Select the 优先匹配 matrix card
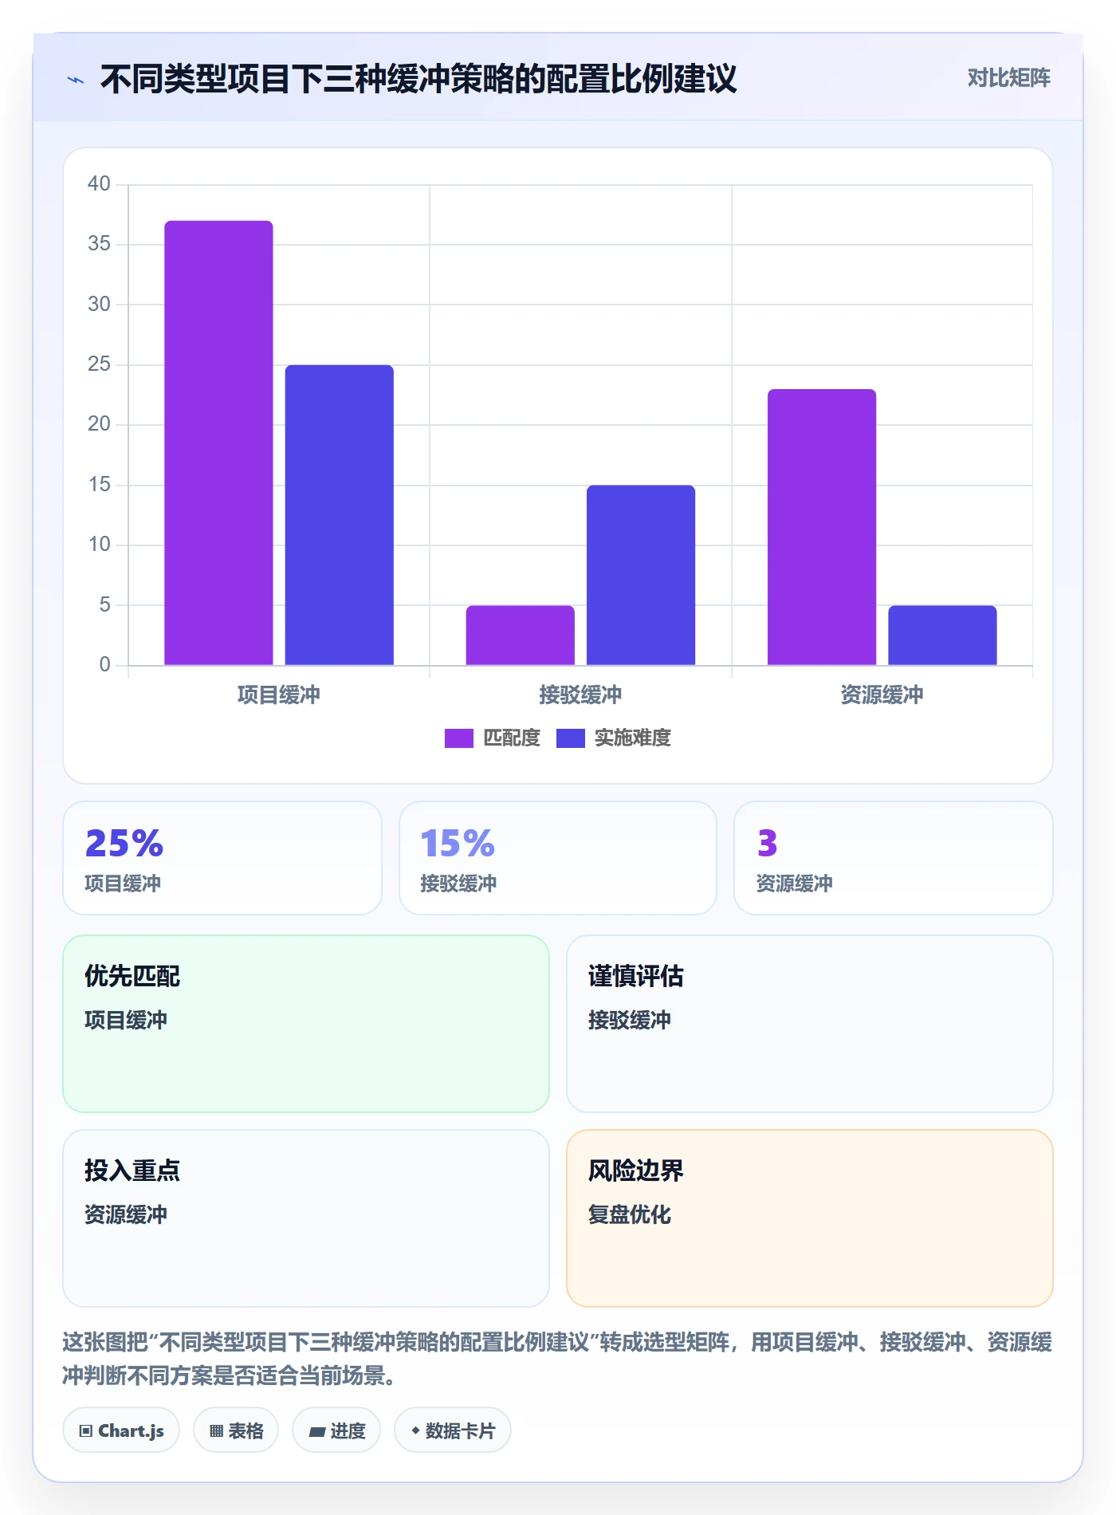This screenshot has height=1515, width=1116. [306, 1024]
